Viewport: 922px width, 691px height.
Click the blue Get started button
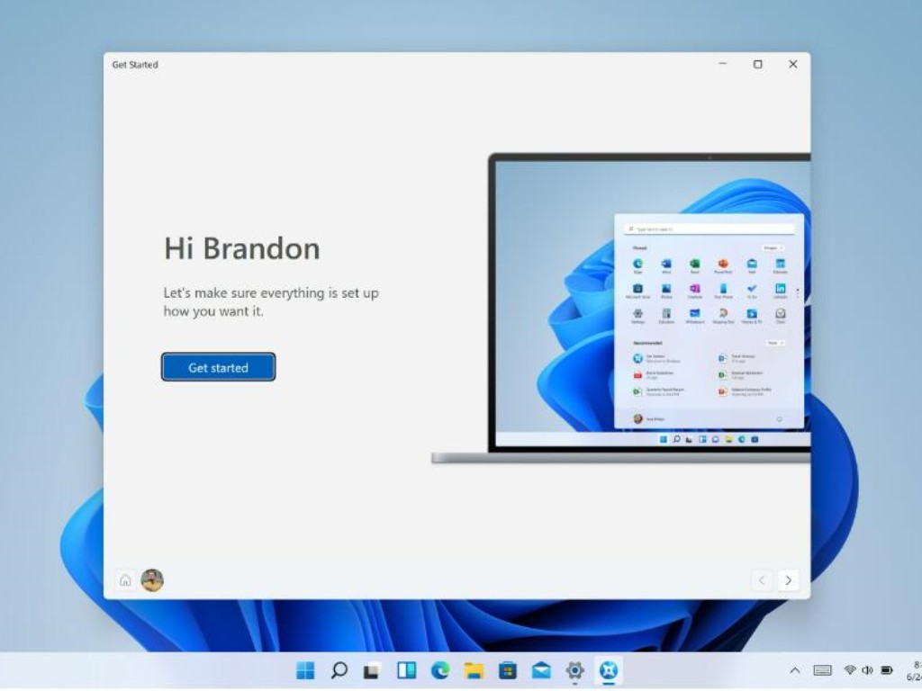pos(218,367)
